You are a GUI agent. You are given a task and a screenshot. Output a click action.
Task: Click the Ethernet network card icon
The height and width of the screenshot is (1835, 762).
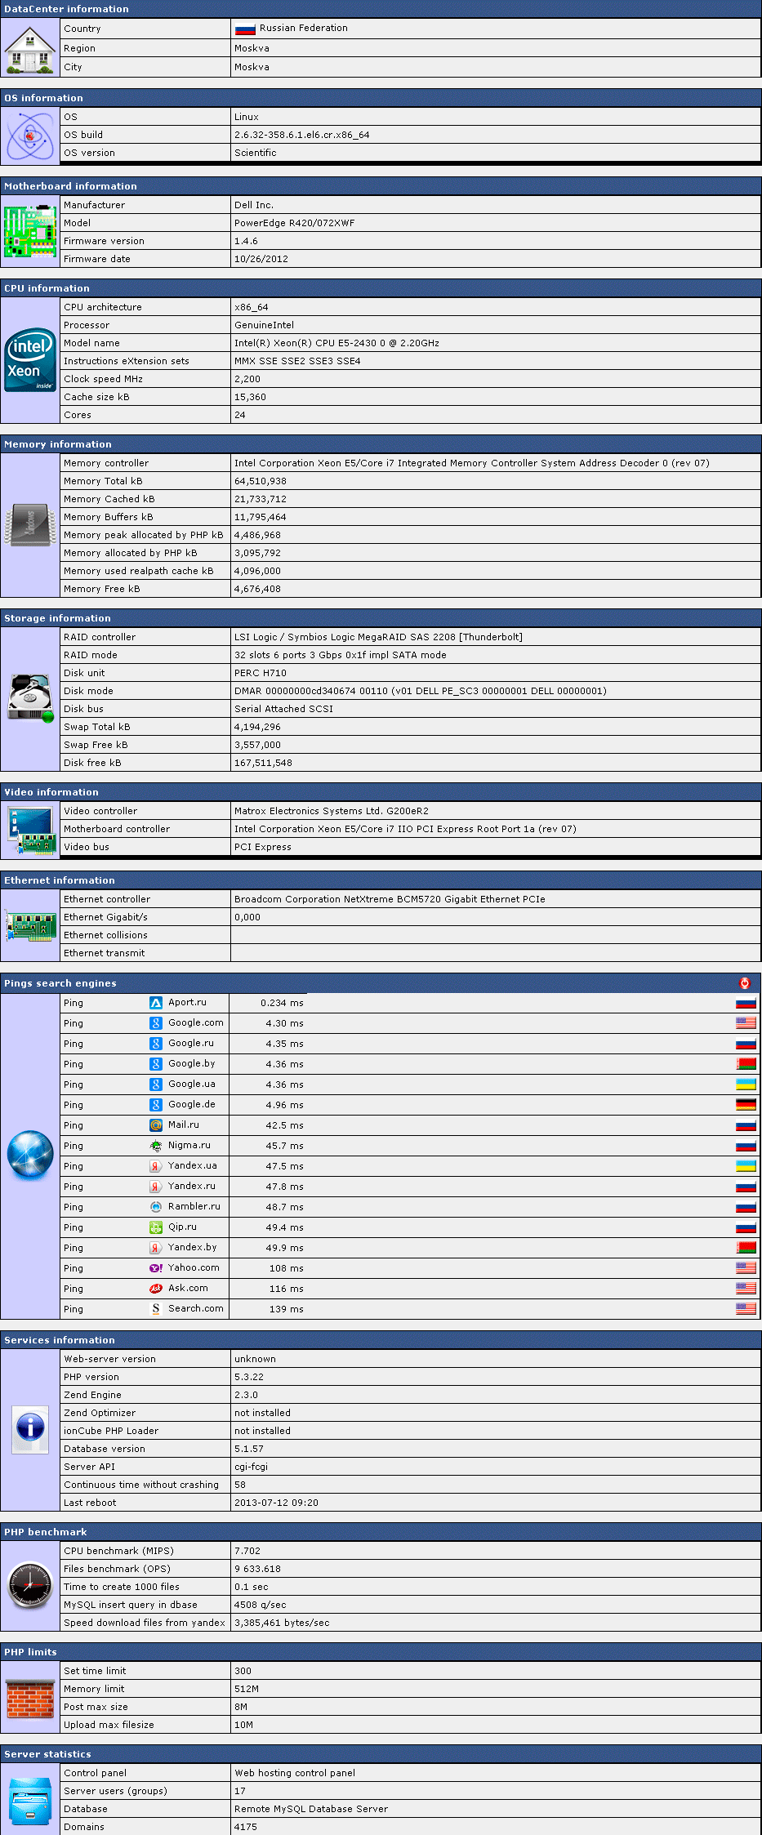point(30,926)
